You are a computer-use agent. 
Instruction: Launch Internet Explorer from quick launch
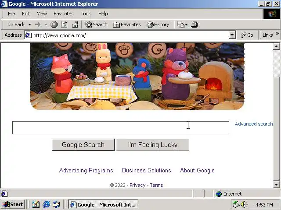point(46,204)
